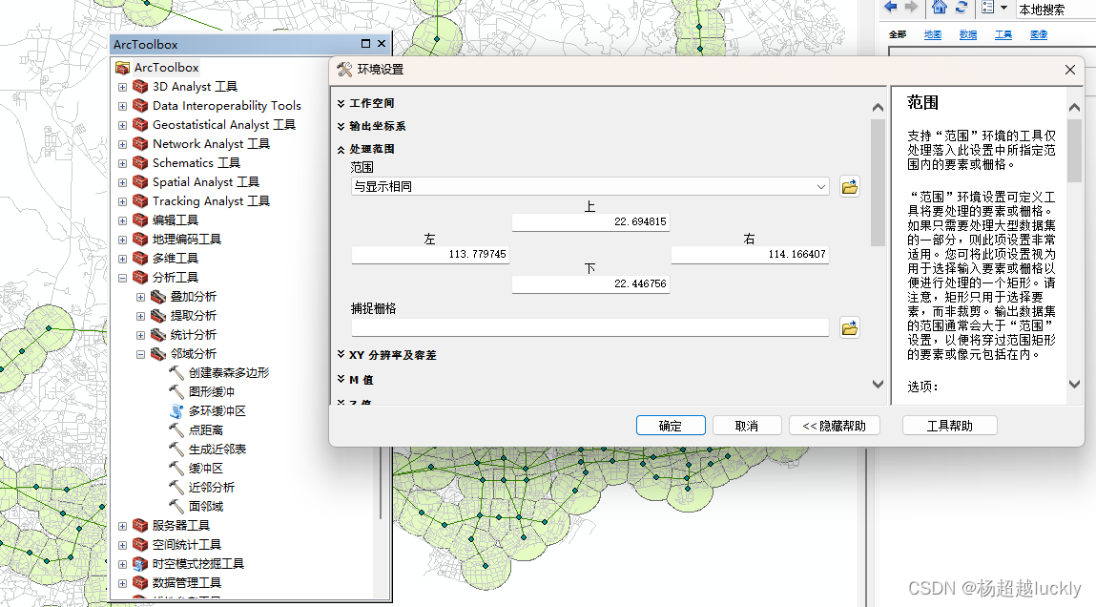Click the 确定 button
Screen dimensions: 1096x607
point(671,425)
